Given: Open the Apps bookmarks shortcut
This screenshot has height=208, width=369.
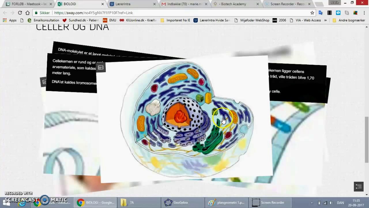Looking at the screenshot, I should (x=10, y=20).
